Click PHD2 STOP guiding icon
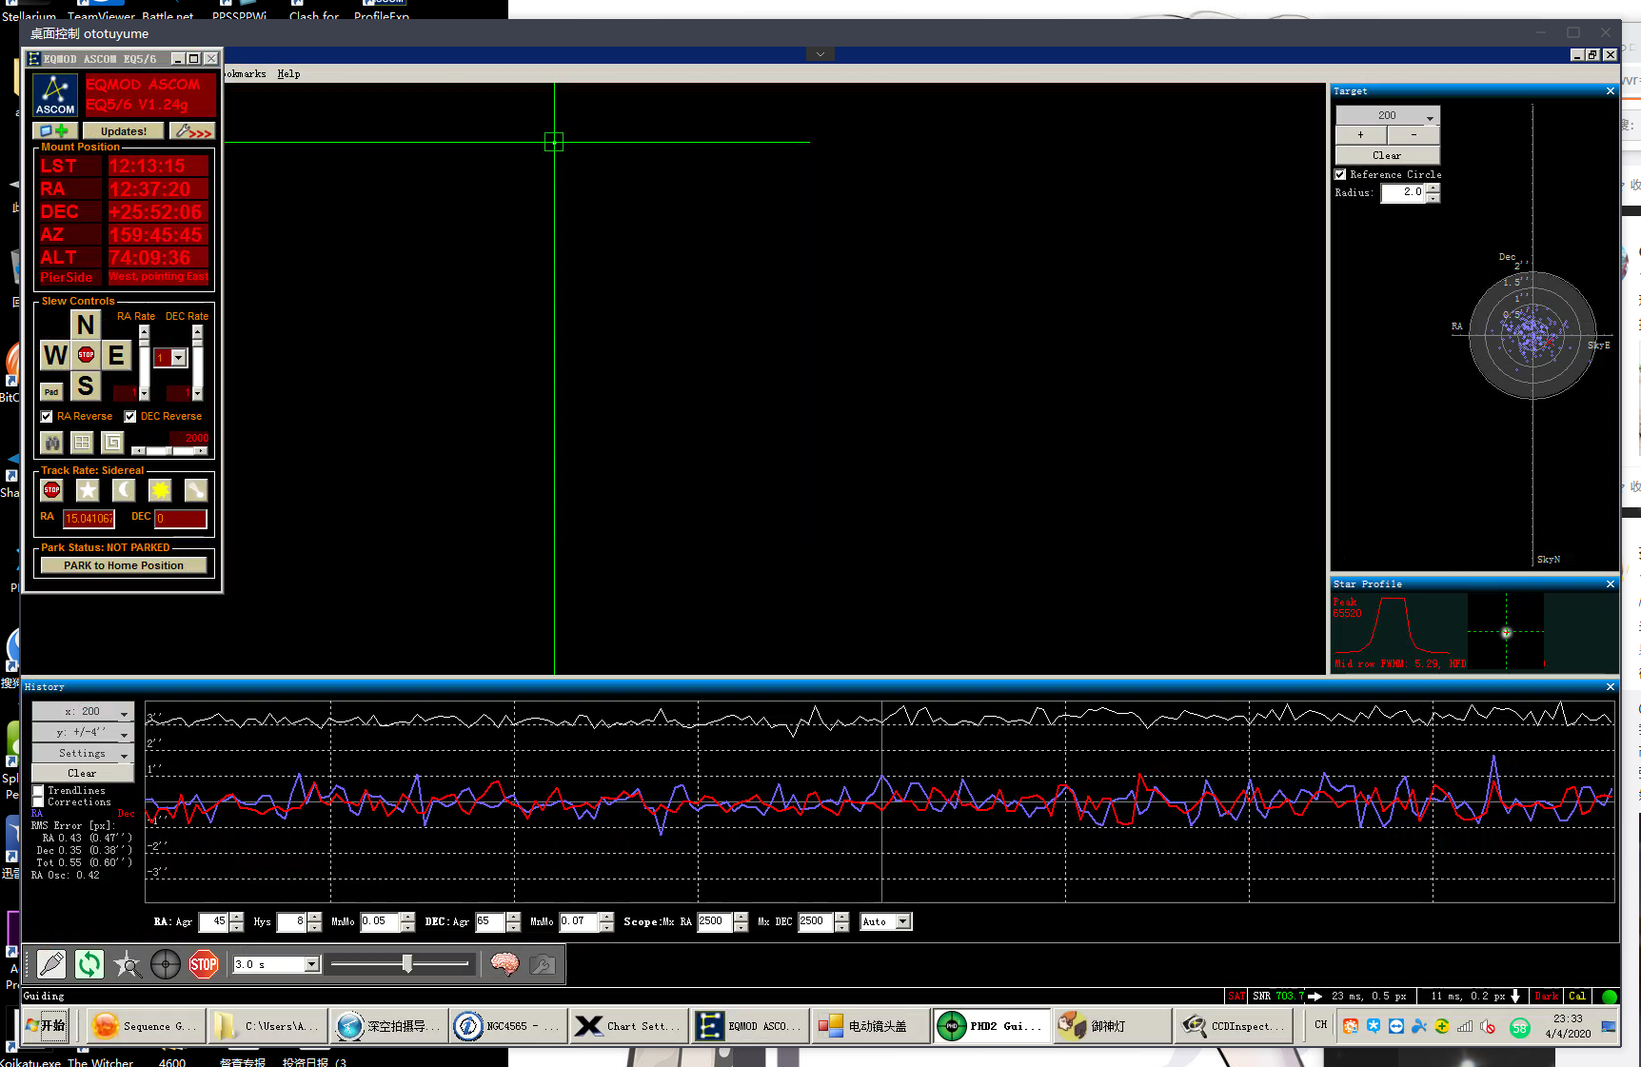The image size is (1641, 1067). coord(204,964)
